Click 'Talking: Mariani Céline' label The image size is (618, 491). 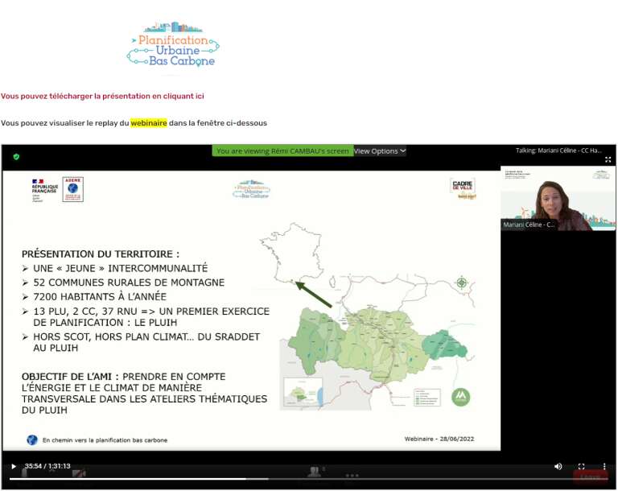coord(558,151)
